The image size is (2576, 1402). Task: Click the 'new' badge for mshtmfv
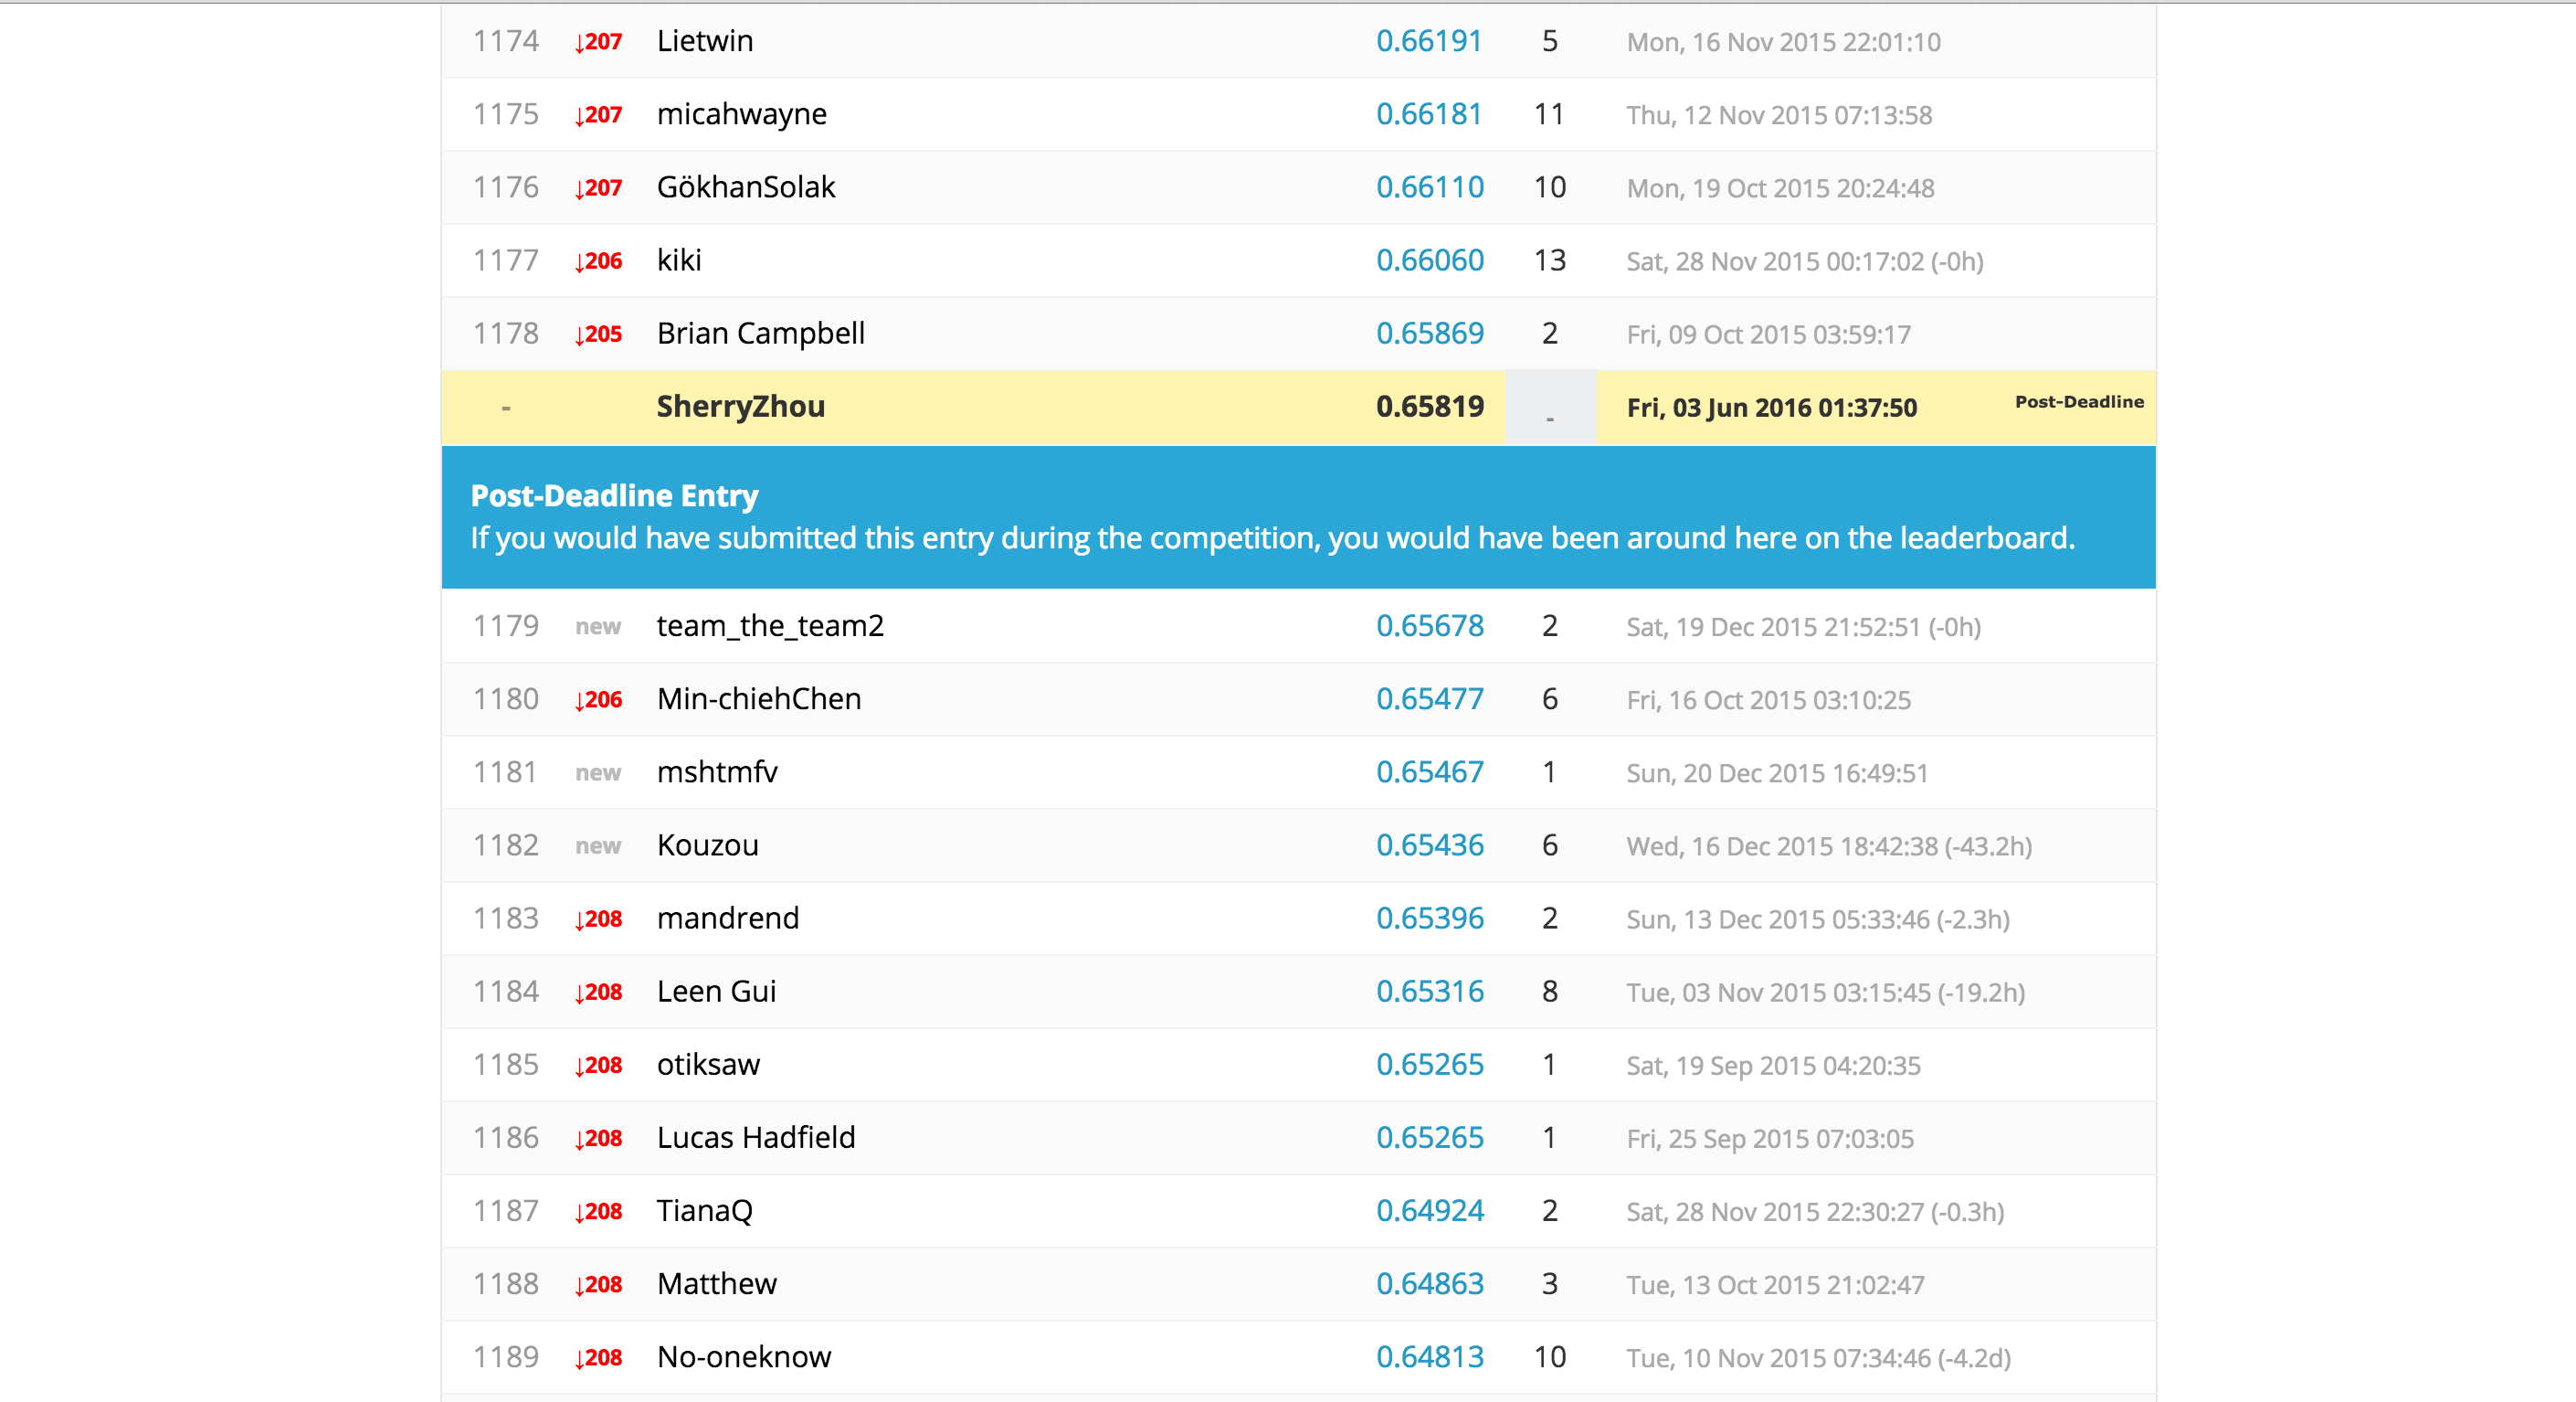pyautogui.click(x=598, y=772)
